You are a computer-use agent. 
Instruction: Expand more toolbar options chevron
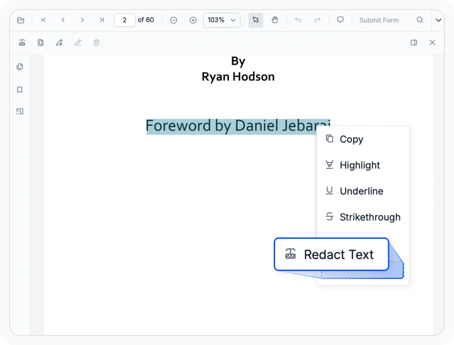pyautogui.click(x=439, y=20)
